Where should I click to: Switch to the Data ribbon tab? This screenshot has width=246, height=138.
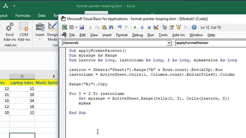[x=42, y=15]
